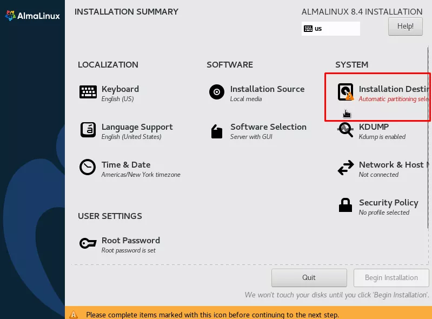
Task: Click the Help! button
Action: click(x=406, y=26)
